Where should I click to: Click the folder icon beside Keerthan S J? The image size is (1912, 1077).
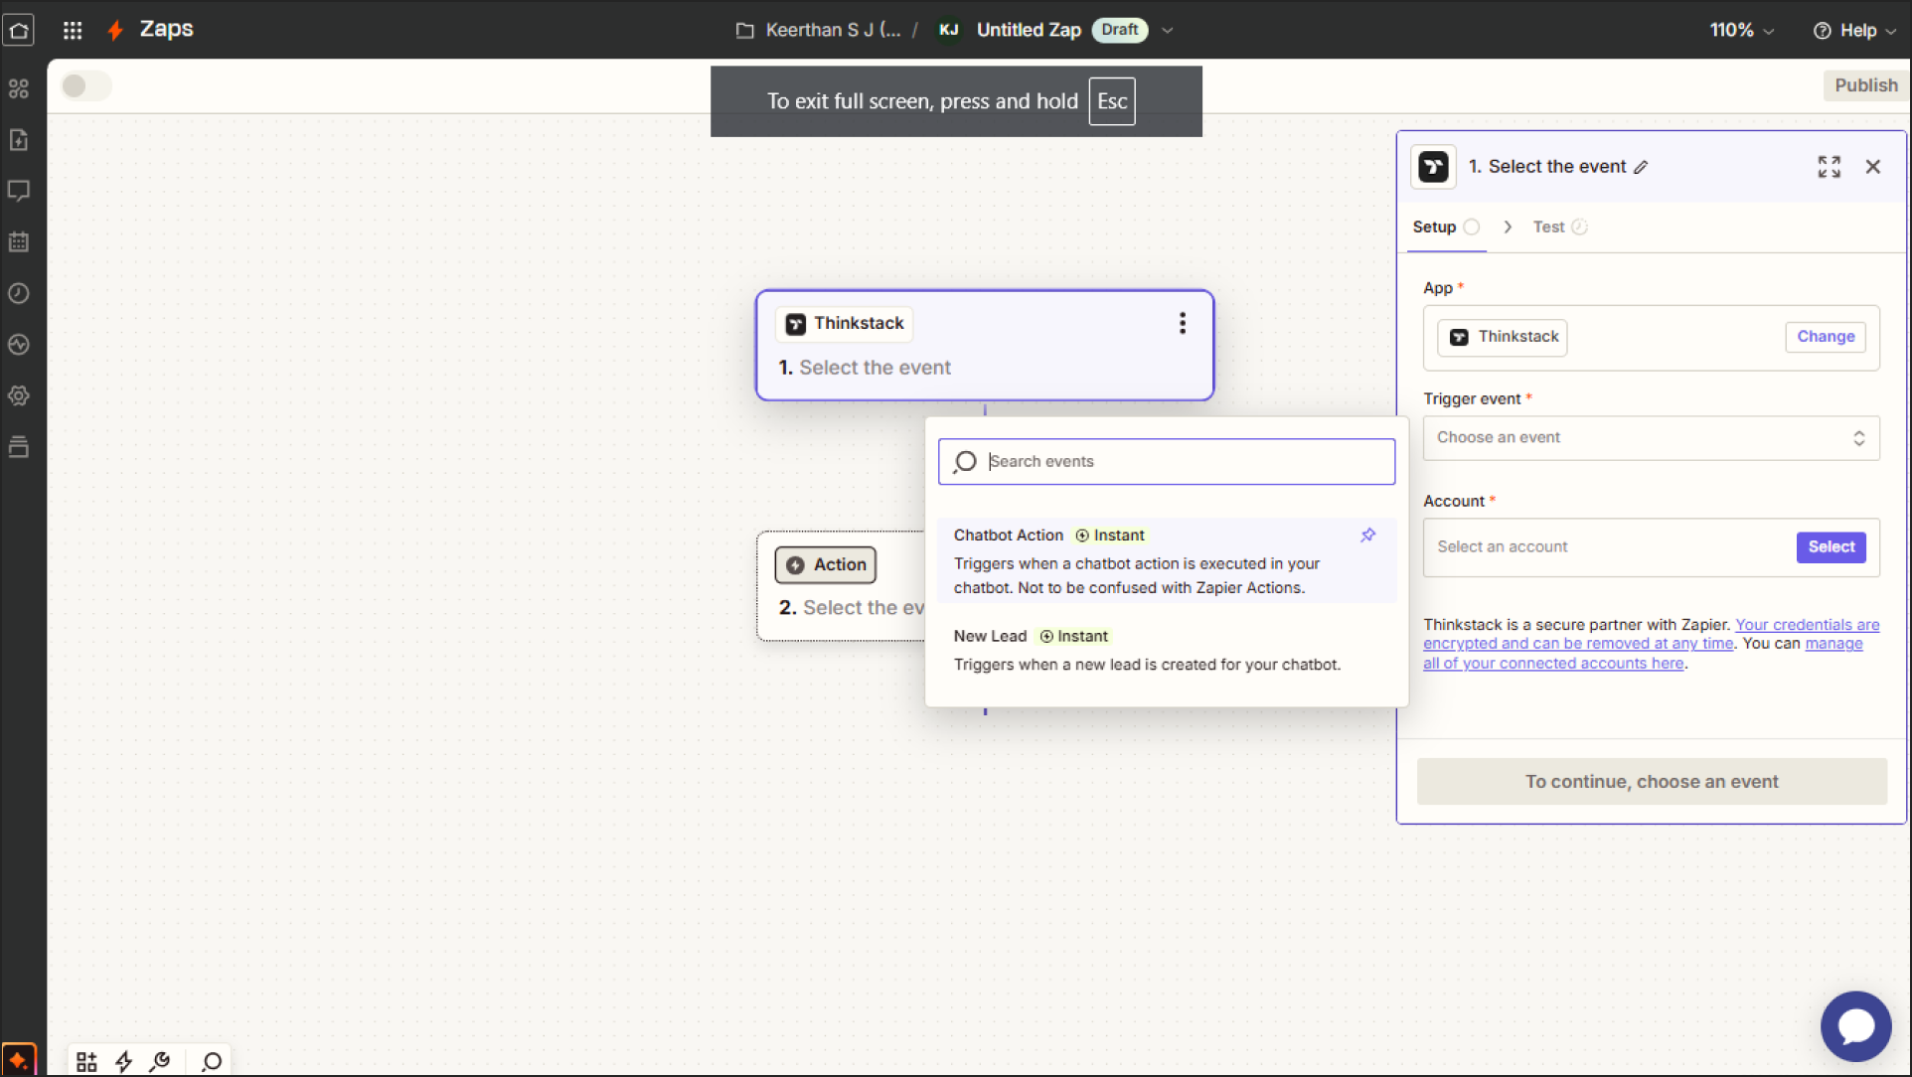click(745, 30)
